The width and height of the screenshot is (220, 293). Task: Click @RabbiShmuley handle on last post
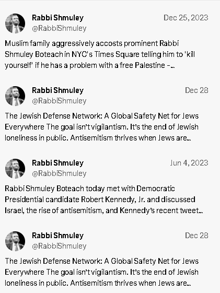tap(59, 246)
